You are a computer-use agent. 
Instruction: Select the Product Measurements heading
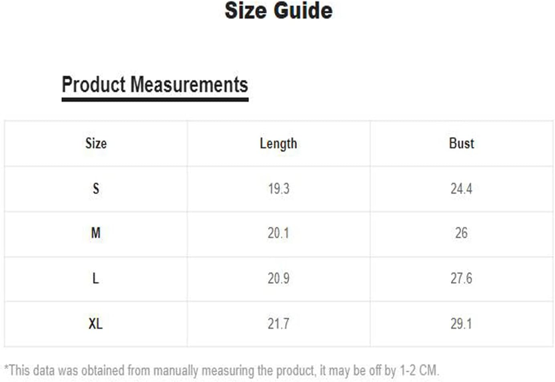155,85
